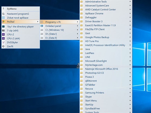Click the Ovládací panel monitor icon

pyautogui.click(x=42, y=26)
